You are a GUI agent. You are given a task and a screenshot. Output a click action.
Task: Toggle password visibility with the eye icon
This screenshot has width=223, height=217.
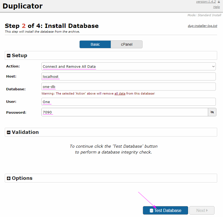coord(212,112)
